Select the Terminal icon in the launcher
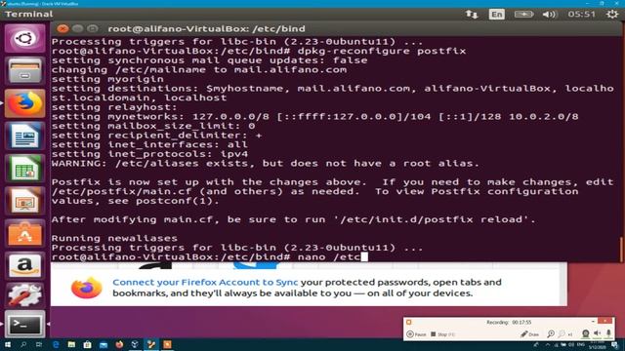Image resolution: width=625 pixels, height=351 pixels. click(x=24, y=325)
